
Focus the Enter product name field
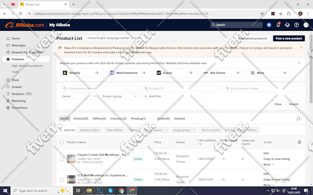(99, 89)
